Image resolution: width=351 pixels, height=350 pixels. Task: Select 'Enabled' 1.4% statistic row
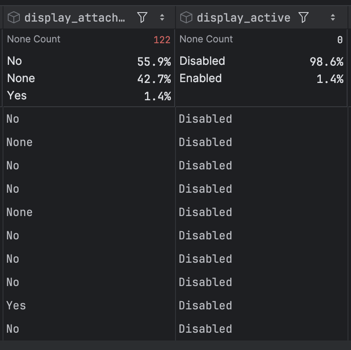261,79
